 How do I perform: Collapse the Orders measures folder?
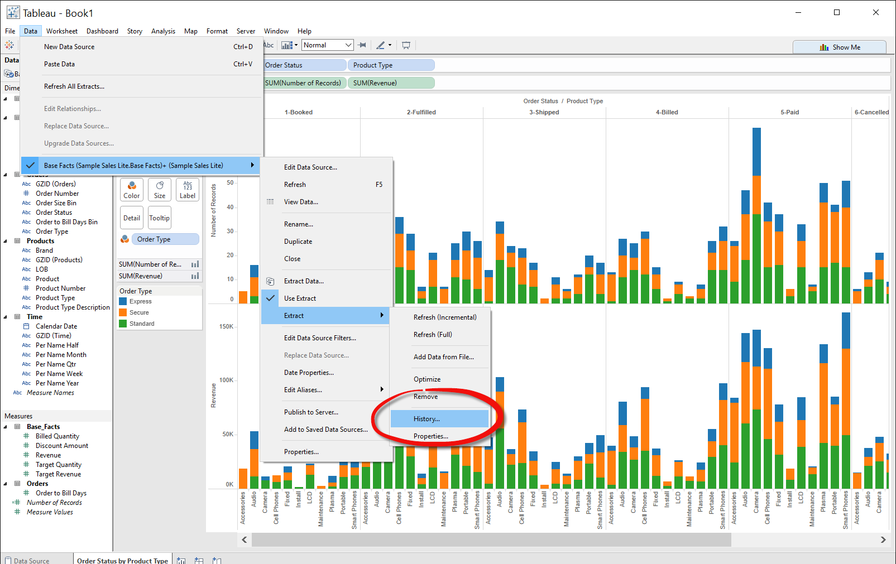click(x=6, y=484)
